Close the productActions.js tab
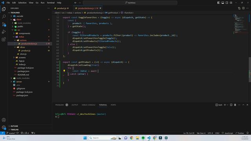 tap(100, 8)
